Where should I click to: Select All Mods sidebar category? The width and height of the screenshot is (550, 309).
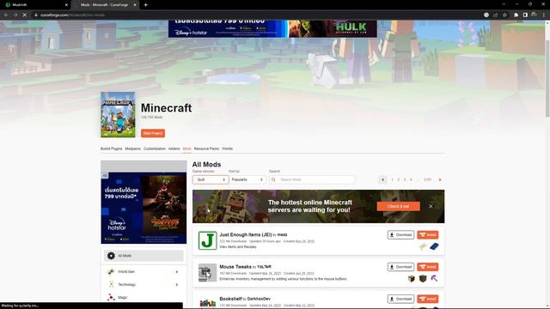(144, 256)
